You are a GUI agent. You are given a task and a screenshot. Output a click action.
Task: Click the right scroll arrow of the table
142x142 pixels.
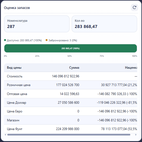click(136, 135)
